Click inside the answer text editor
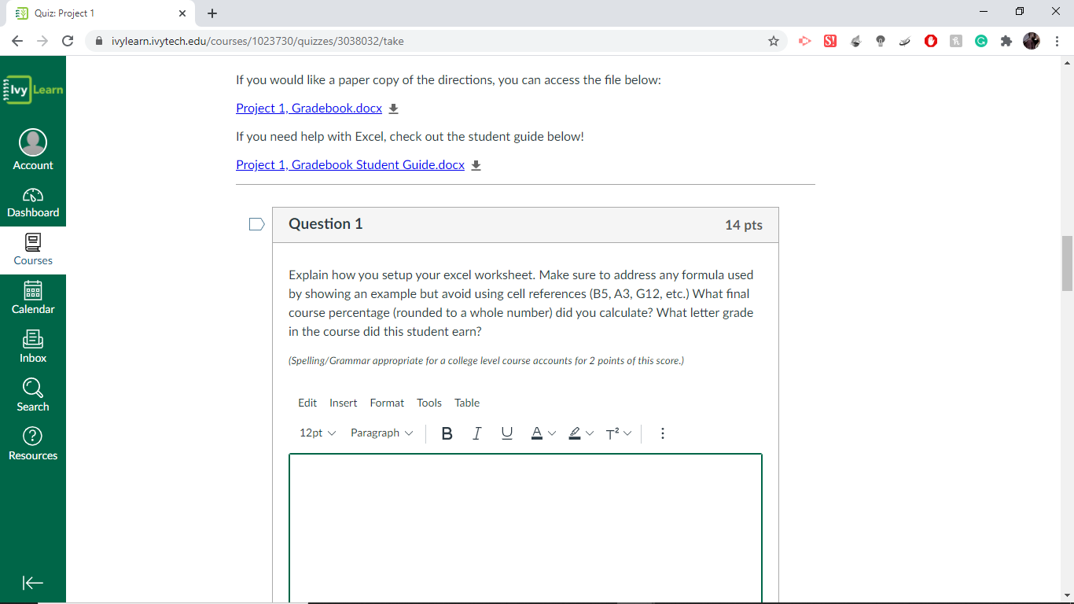 (x=525, y=528)
